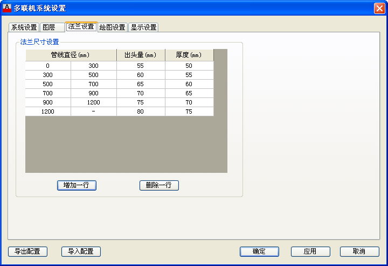Image resolution: width=388 pixels, height=266 pixels.
Task: Click the AutoCAD icon in title bar
Action: click(x=8, y=8)
